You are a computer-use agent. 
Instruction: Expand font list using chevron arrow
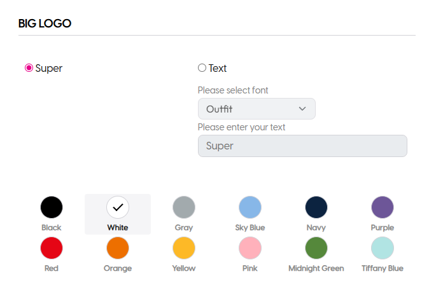point(302,109)
